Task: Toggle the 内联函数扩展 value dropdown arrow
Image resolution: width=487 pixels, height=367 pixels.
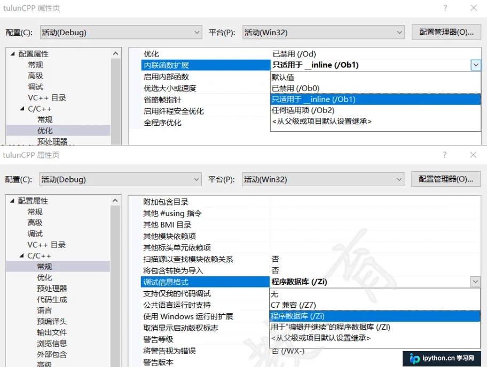Action: 476,65
